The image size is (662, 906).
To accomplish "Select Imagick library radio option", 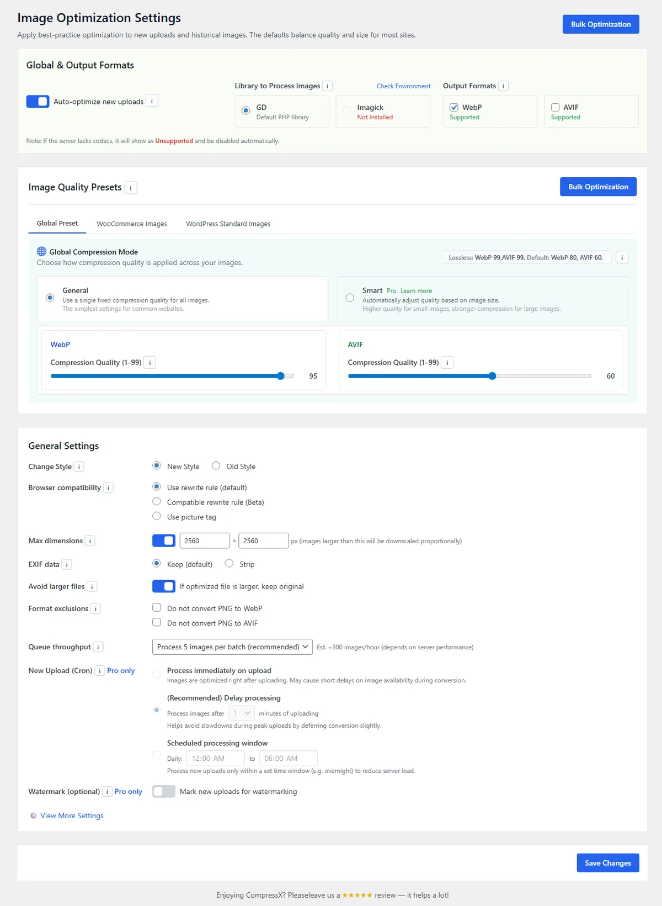I will (x=347, y=110).
